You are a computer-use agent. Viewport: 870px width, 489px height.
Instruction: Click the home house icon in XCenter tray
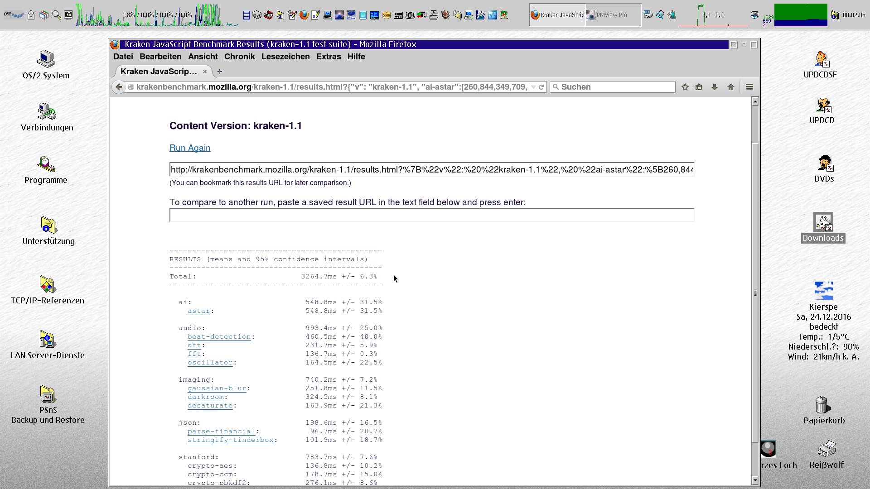point(480,15)
